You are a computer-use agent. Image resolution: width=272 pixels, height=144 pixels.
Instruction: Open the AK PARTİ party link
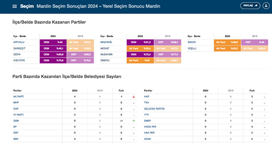point(19,97)
